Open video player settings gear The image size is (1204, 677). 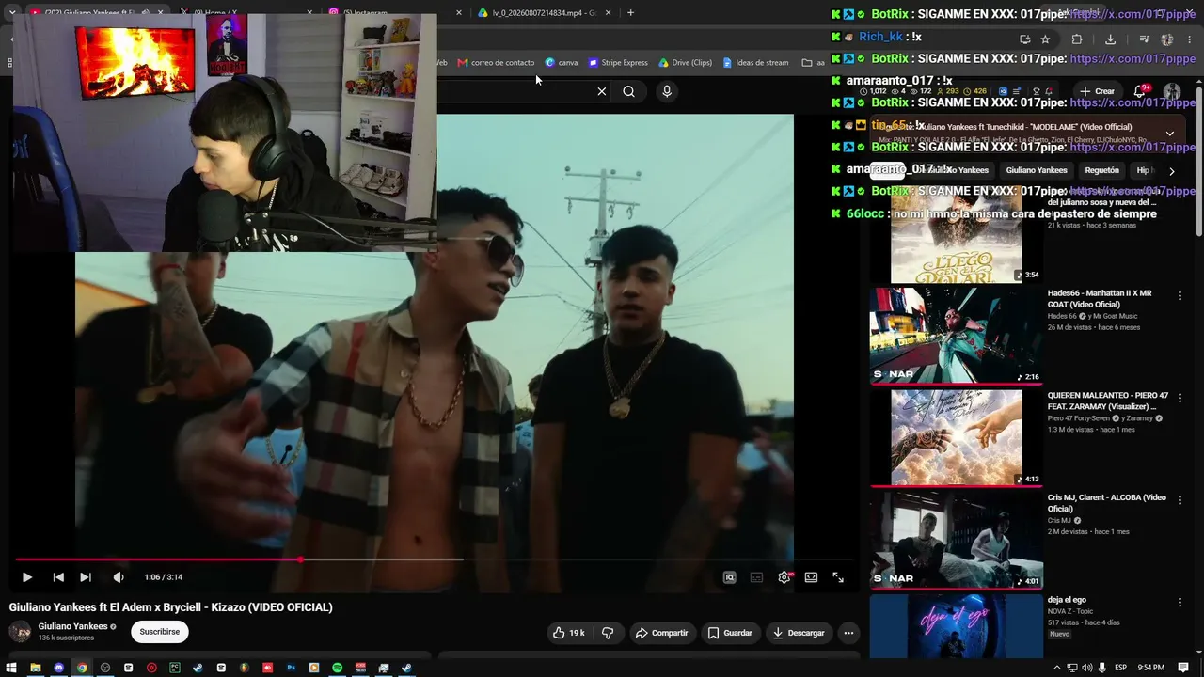(784, 577)
